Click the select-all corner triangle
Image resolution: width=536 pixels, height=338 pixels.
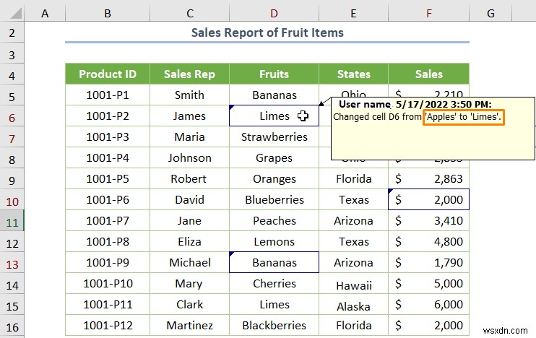(x=12, y=13)
